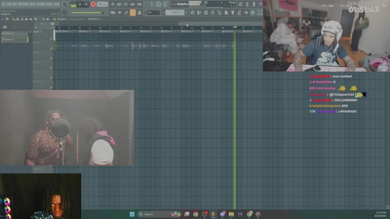The height and width of the screenshot is (219, 390).
Task: Open the plugin picker plug icon
Action: [233, 12]
